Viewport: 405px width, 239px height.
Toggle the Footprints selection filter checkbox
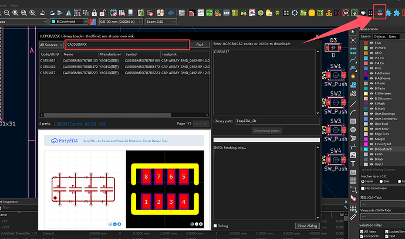362,236
